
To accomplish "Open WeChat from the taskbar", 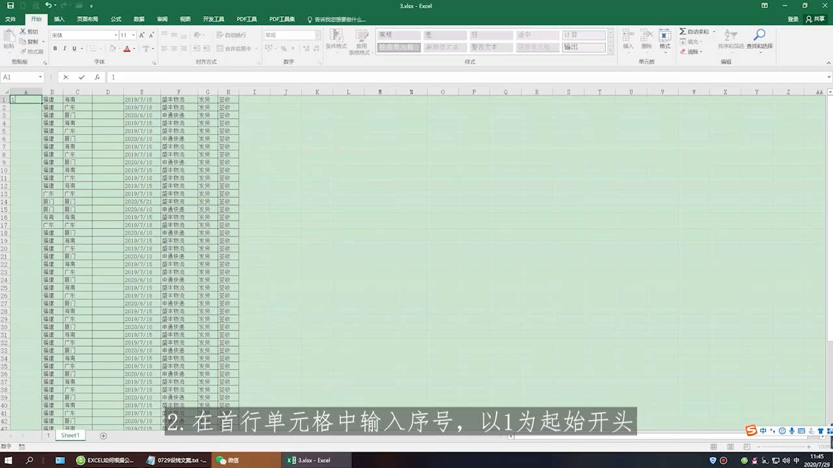I will pyautogui.click(x=228, y=460).
